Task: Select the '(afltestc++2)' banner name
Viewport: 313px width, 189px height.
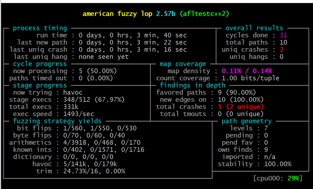Action: tap(205, 14)
